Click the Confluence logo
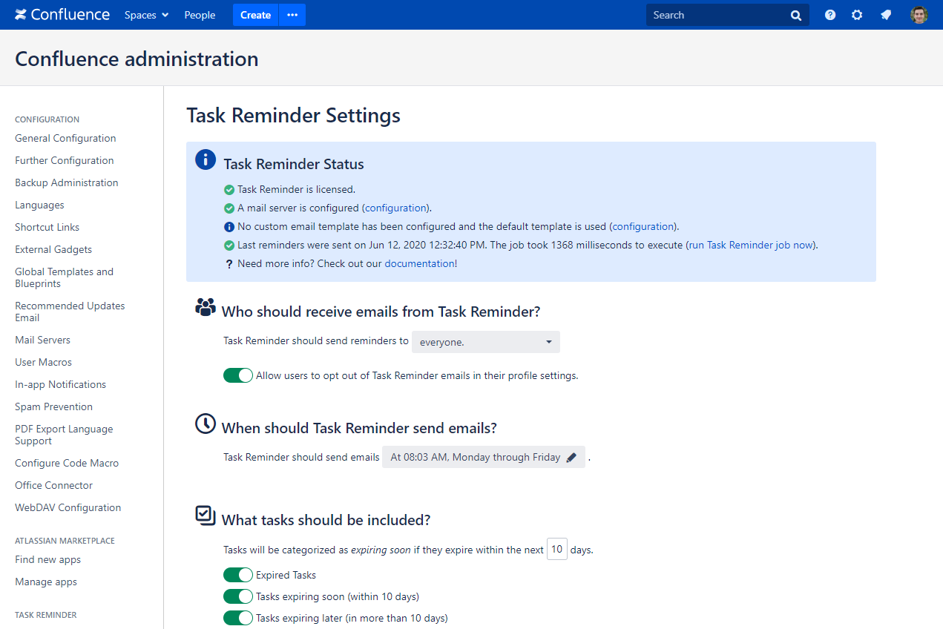Screen dimensions: 943x629 coord(62,15)
